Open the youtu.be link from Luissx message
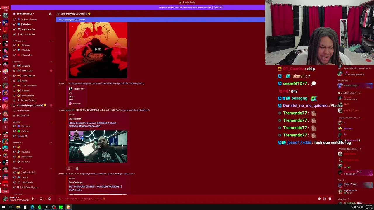 (135, 110)
